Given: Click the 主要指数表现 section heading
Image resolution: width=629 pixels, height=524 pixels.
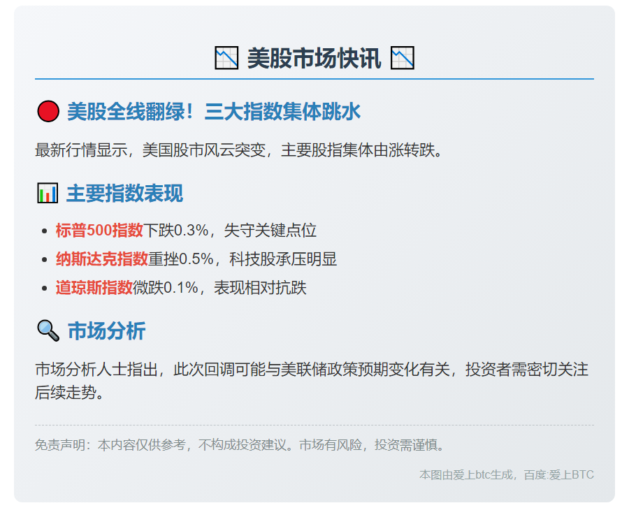Looking at the screenshot, I should 124,194.
